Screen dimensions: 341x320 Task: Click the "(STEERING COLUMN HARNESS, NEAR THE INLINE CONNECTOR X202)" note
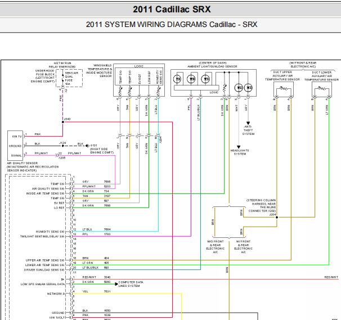click(x=261, y=205)
